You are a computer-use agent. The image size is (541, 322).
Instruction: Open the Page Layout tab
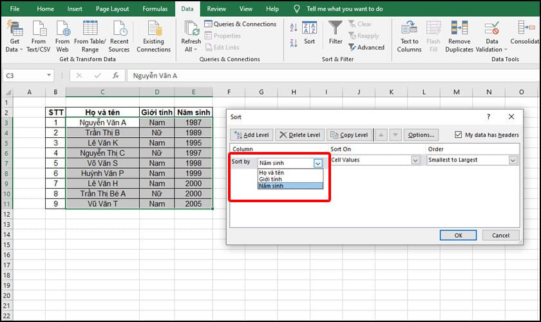tap(112, 9)
